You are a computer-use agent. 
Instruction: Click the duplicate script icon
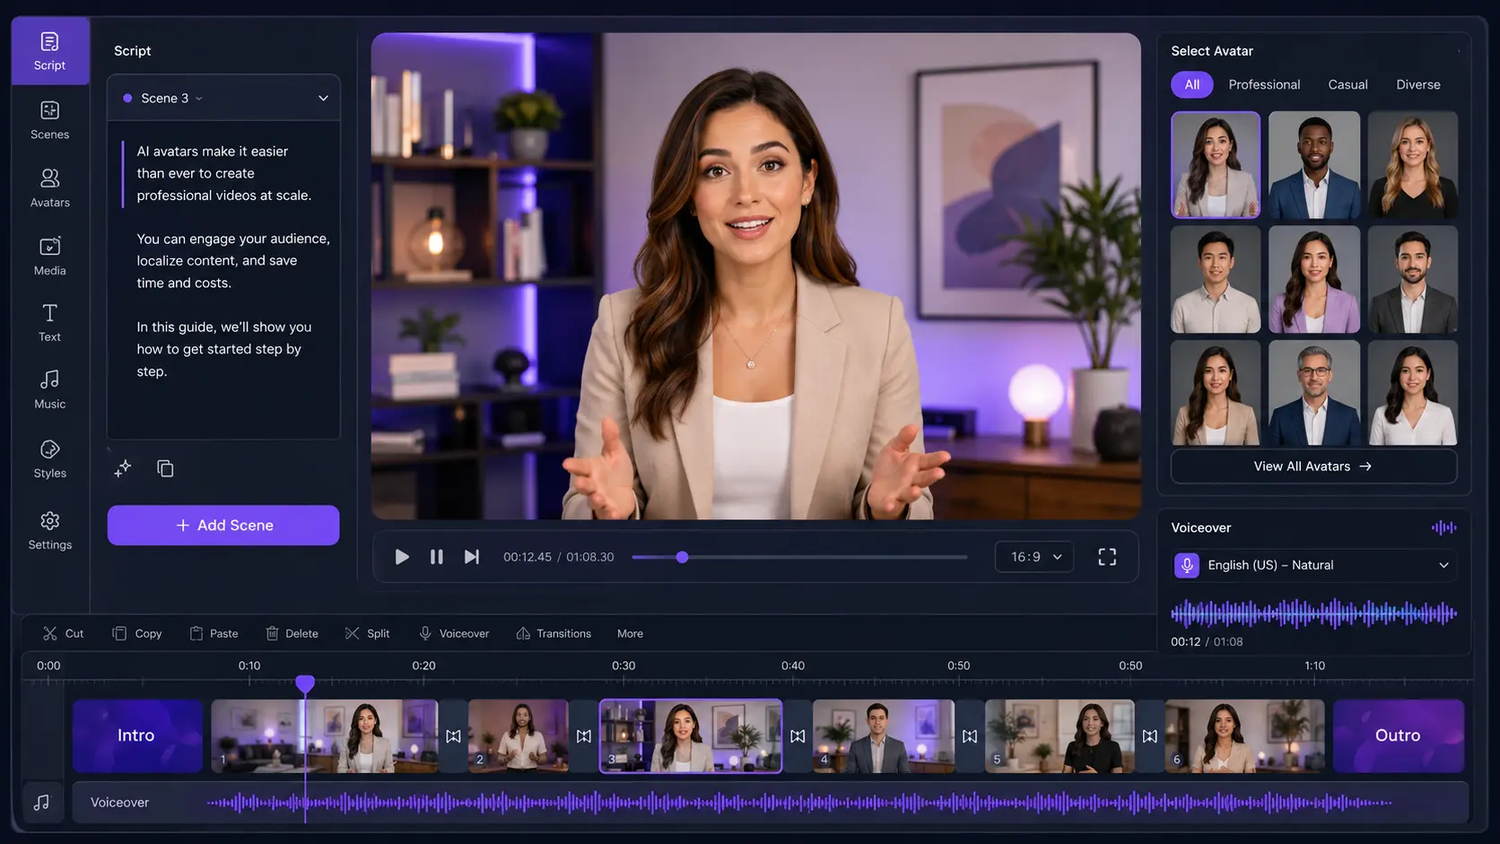[x=165, y=468]
